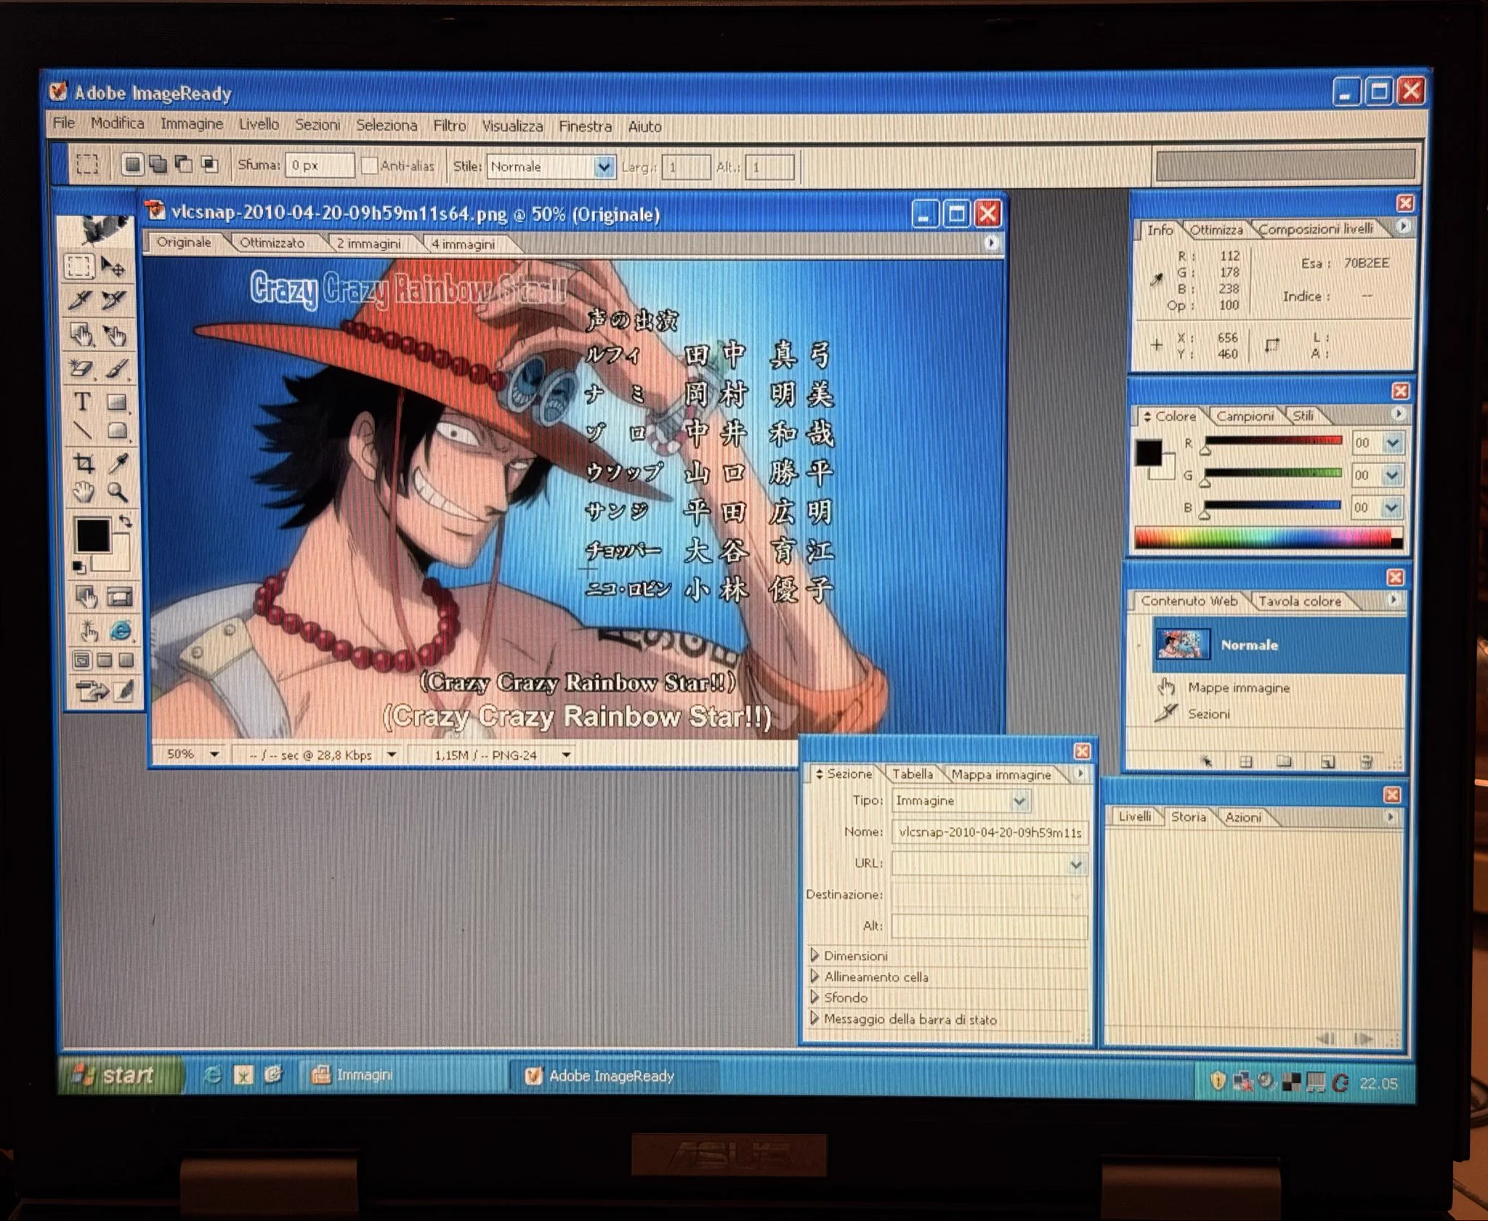1488x1221 pixels.
Task: Select the Crop tool
Action: tap(83, 463)
